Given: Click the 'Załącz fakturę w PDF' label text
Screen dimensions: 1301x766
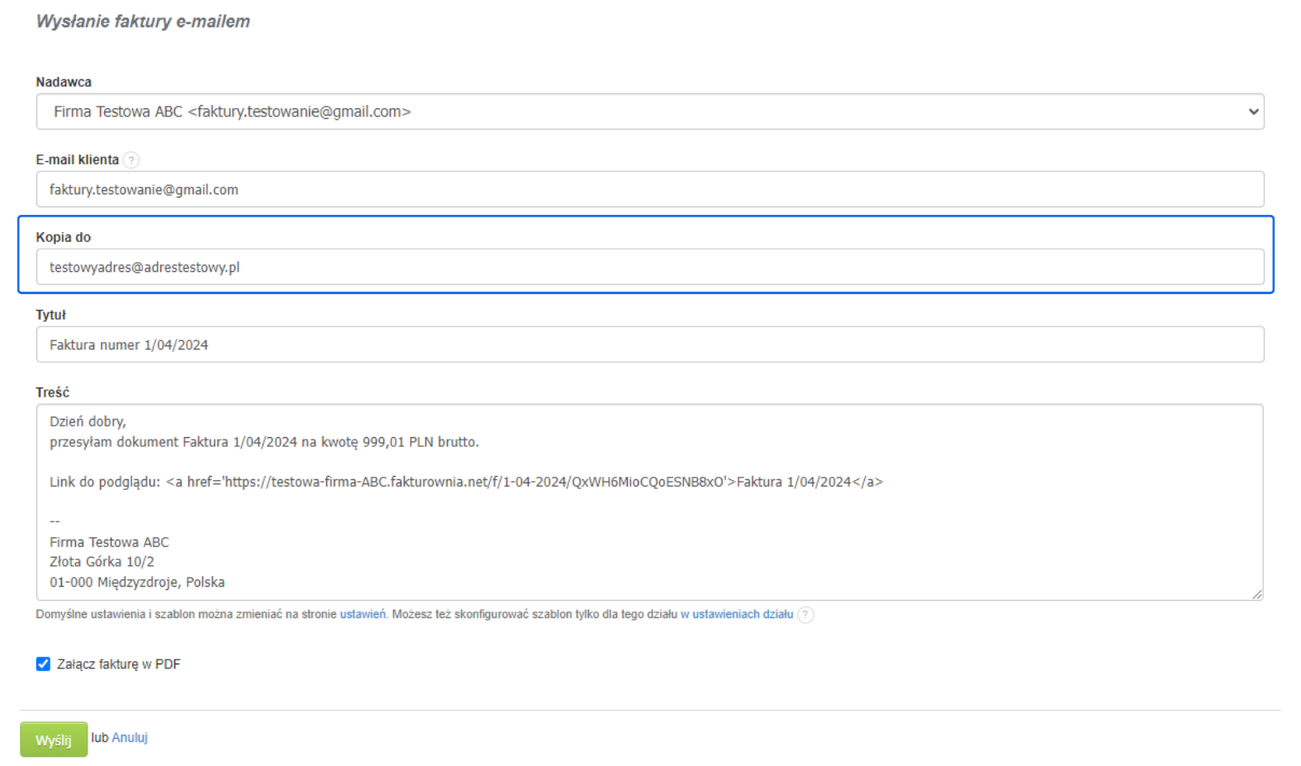Looking at the screenshot, I should [x=118, y=664].
